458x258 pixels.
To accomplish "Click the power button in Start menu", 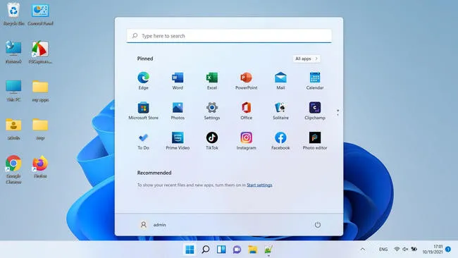I will coord(318,225).
